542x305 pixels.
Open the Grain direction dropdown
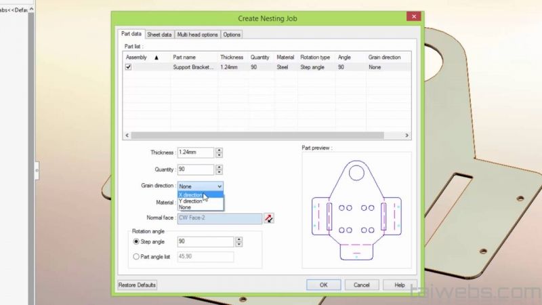200,186
